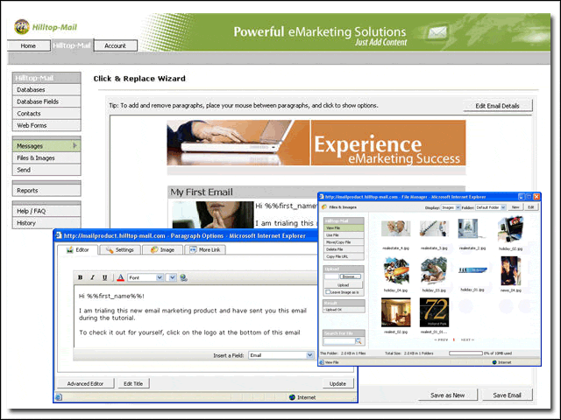This screenshot has width=561, height=420.
Task: Click the Files & Images icon in File Manager header
Action: [x=324, y=207]
